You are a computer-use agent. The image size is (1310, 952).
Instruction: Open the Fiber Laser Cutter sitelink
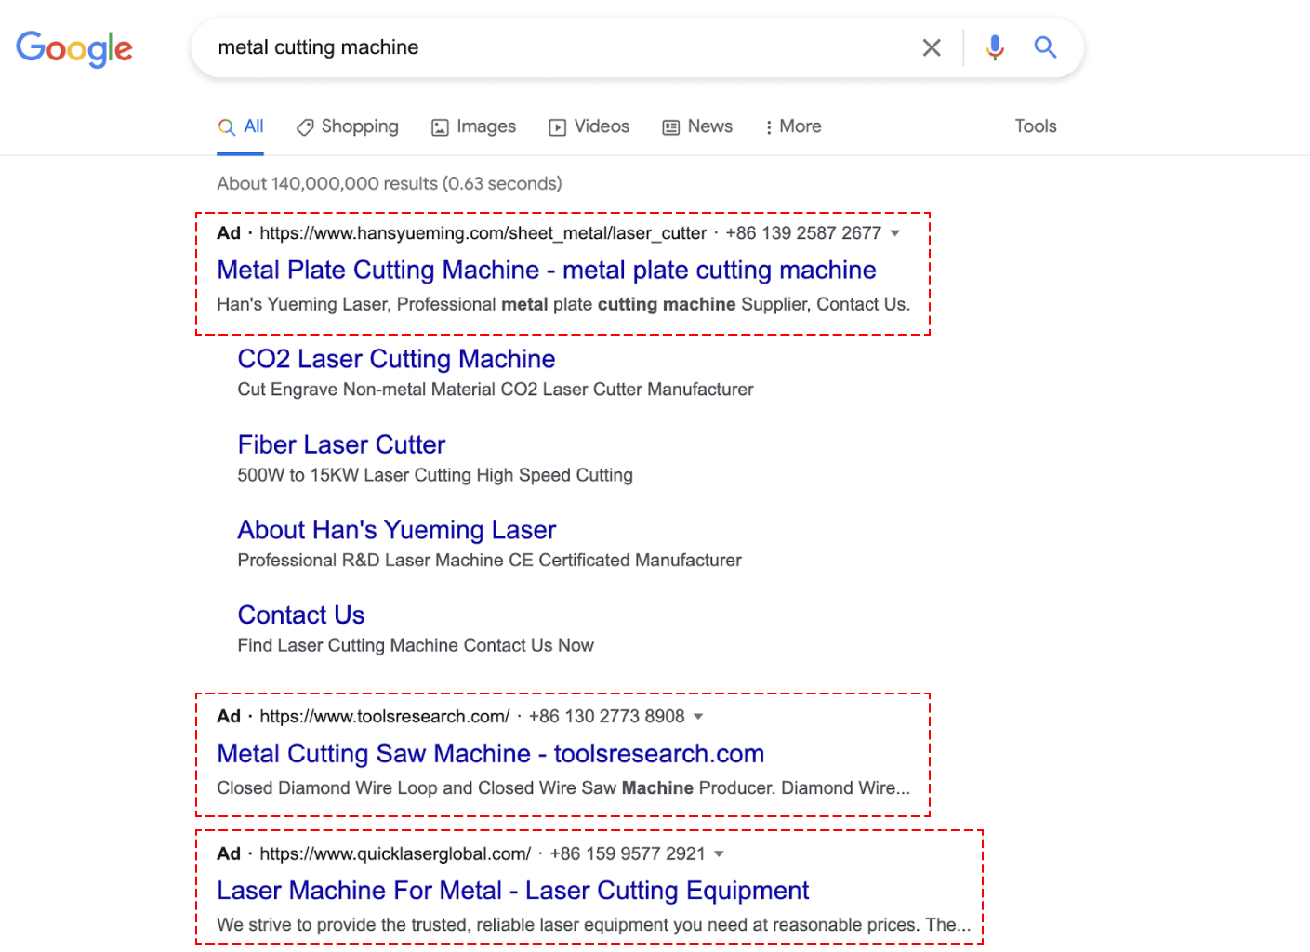click(x=341, y=444)
